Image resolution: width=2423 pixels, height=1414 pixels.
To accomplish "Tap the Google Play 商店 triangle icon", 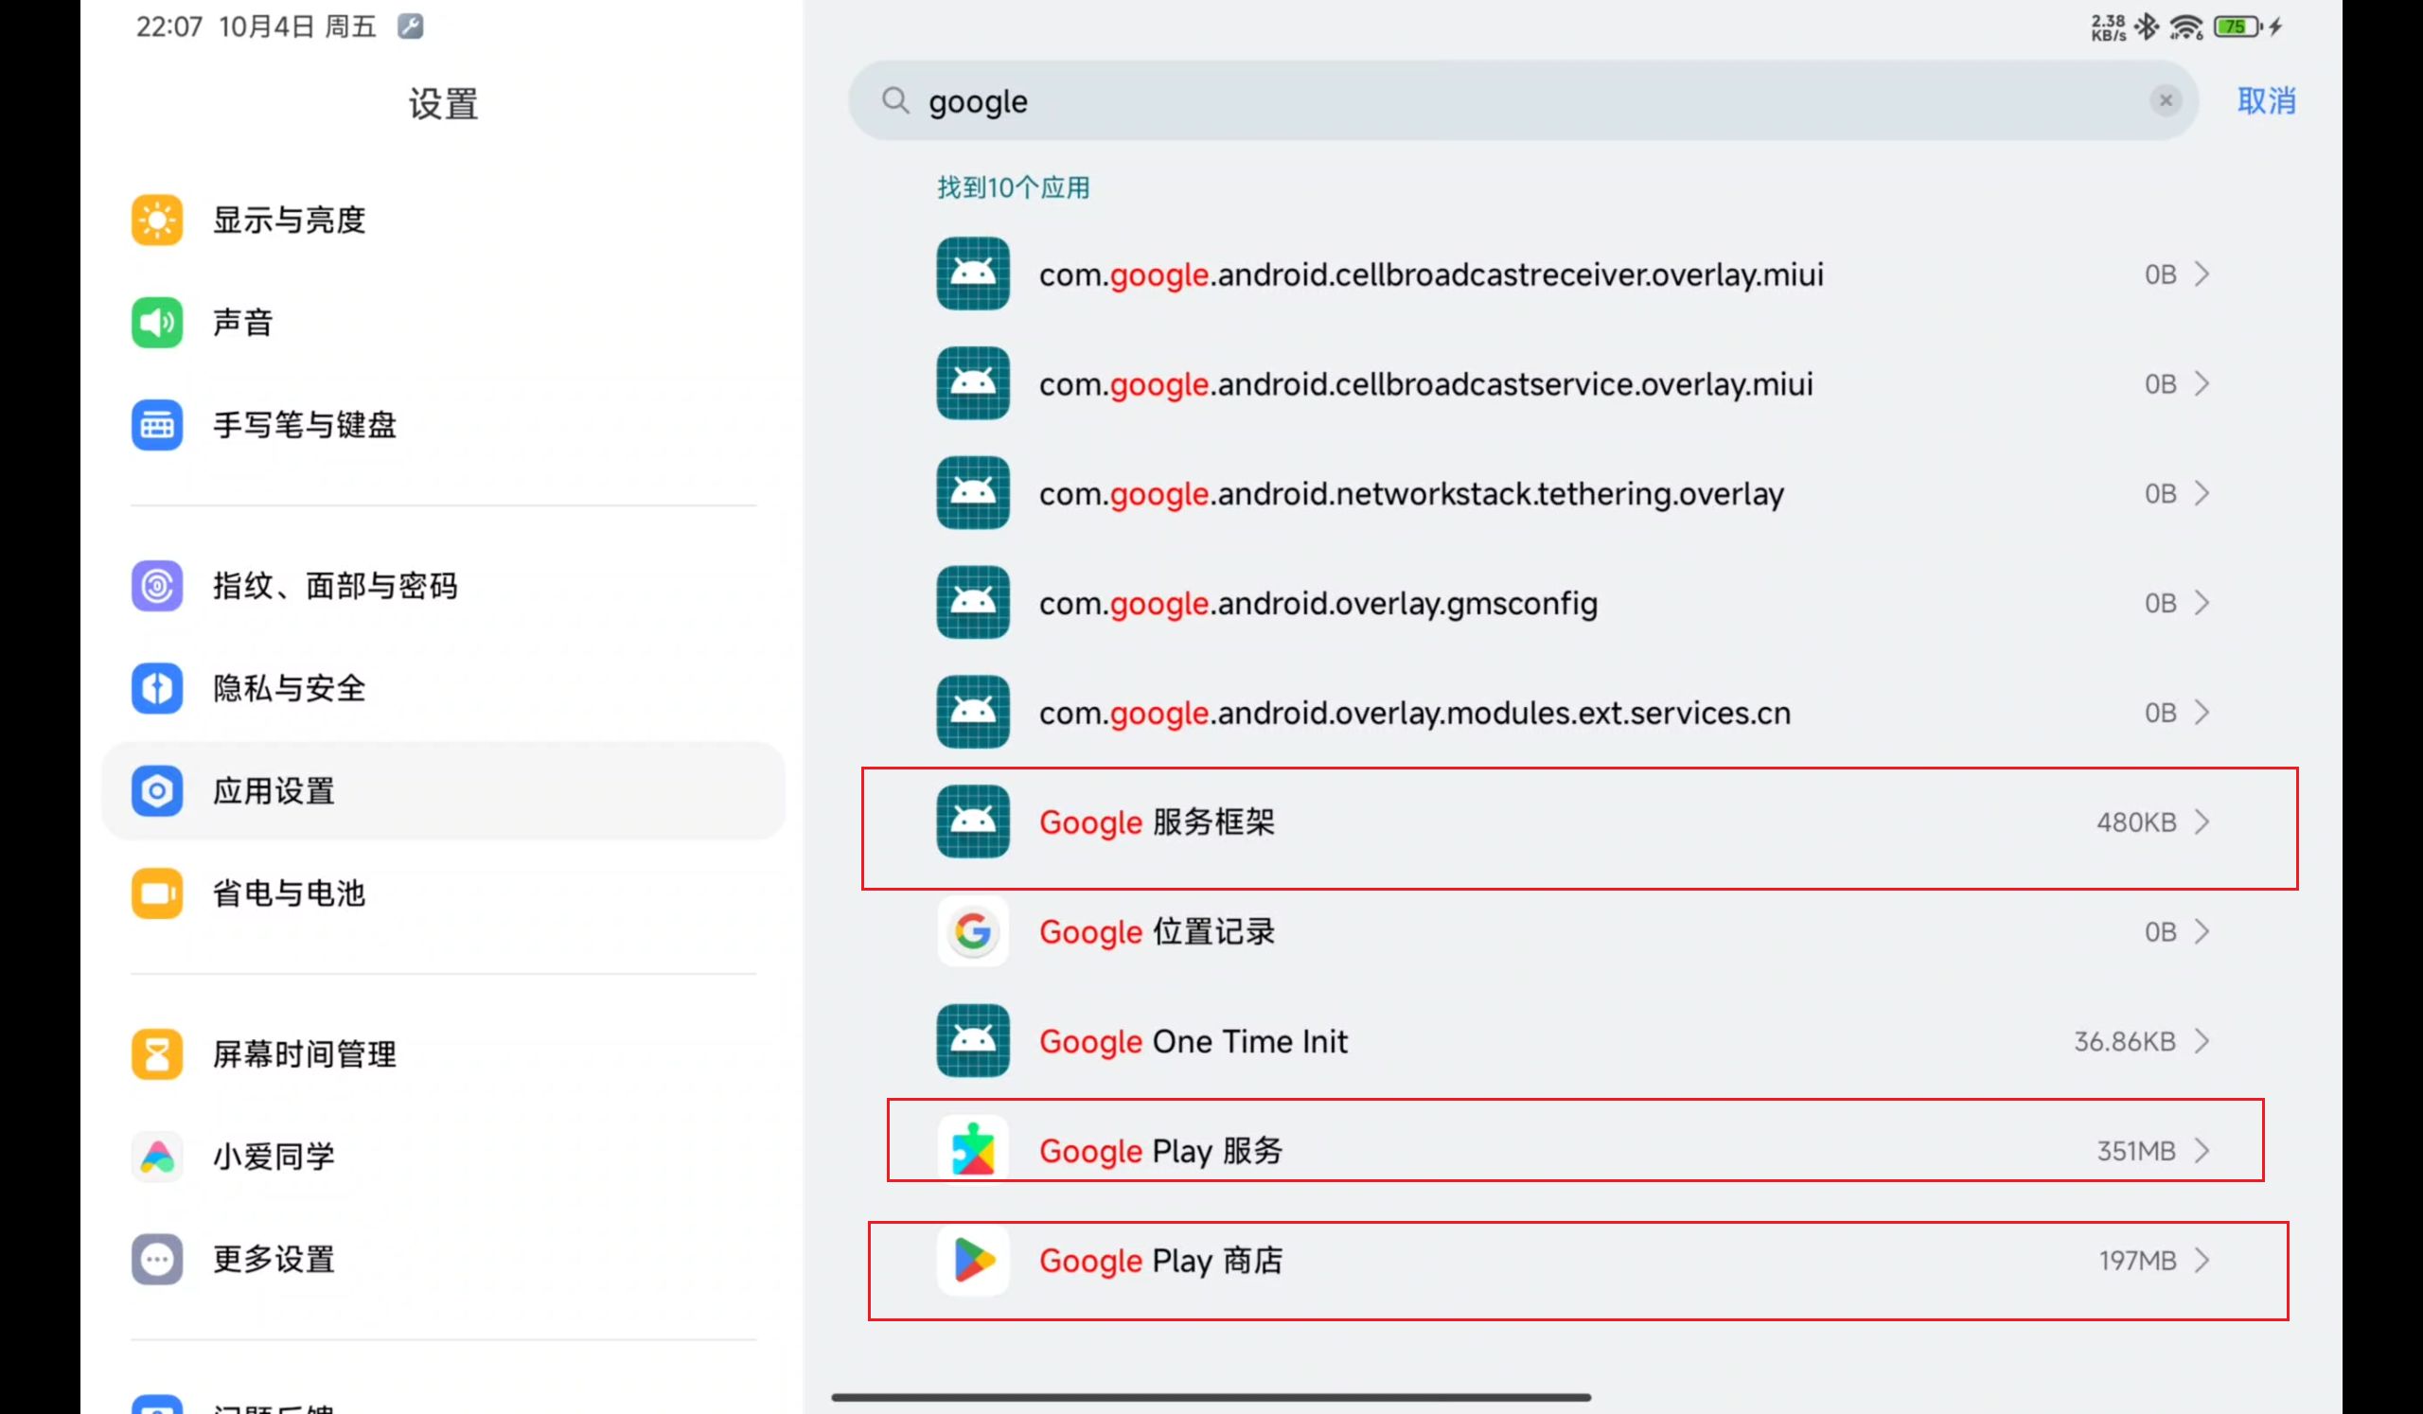I will pyautogui.click(x=973, y=1260).
